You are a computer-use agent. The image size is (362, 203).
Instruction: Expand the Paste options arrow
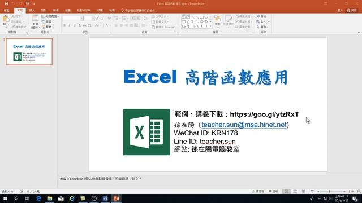point(6,27)
